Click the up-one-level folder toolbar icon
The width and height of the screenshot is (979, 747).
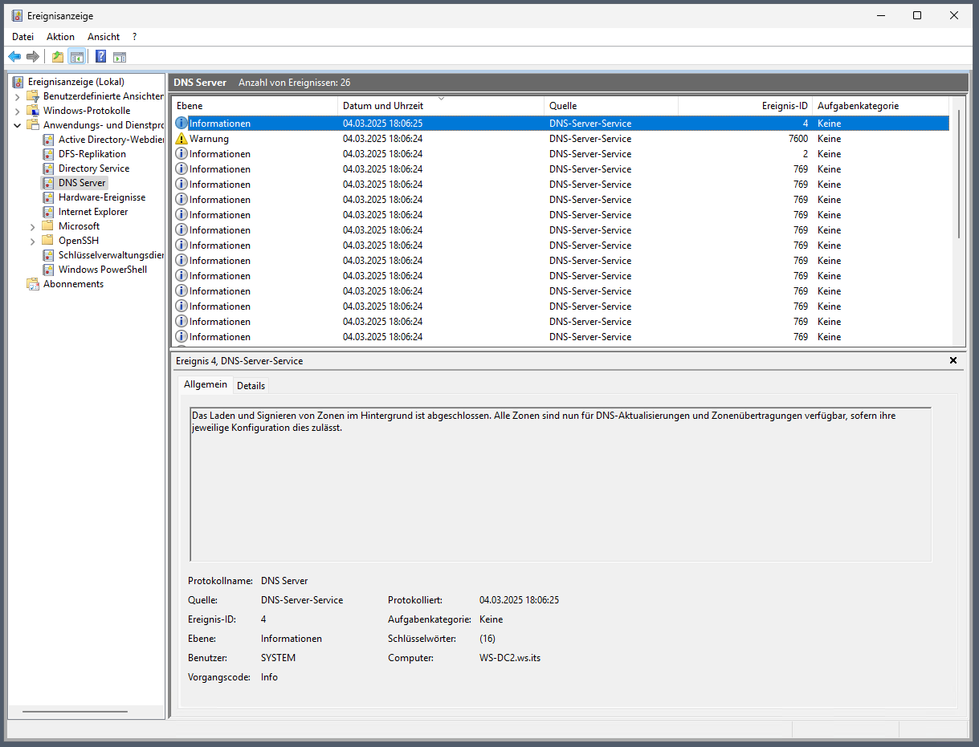point(58,56)
